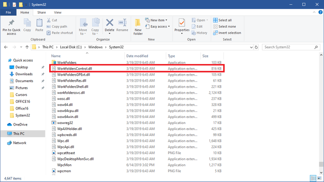Click Edit in the Open group
Viewport: 324px width, 182px height.
click(197, 27)
